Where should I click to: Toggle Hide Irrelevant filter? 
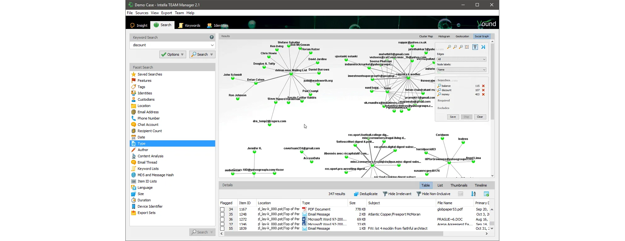click(x=397, y=194)
